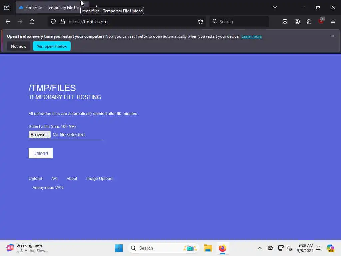Click the Firefox toolbar Search box
Image resolution: width=341 pixels, height=256 pixels.
point(239,22)
